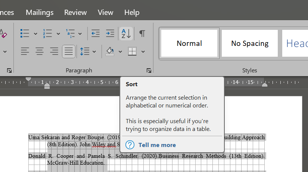This screenshot has width=308, height=172.
Task: Click Decrease Indent icon
Action: point(96,33)
